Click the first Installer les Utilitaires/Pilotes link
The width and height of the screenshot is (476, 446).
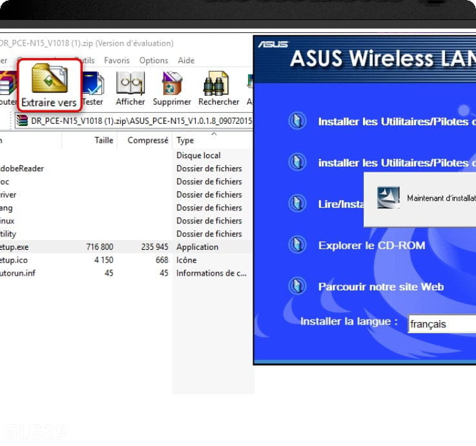[x=397, y=121]
